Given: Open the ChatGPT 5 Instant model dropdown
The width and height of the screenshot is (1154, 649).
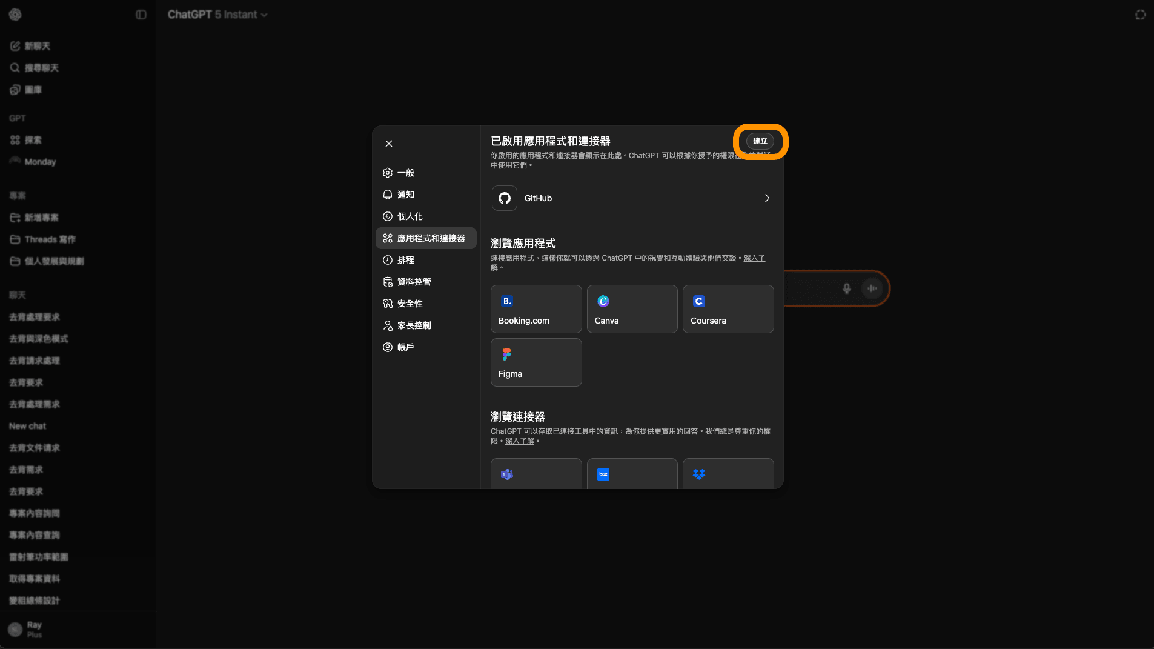Looking at the screenshot, I should pyautogui.click(x=217, y=14).
